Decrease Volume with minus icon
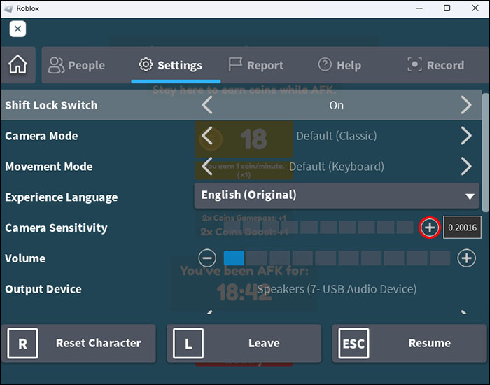 (x=207, y=258)
